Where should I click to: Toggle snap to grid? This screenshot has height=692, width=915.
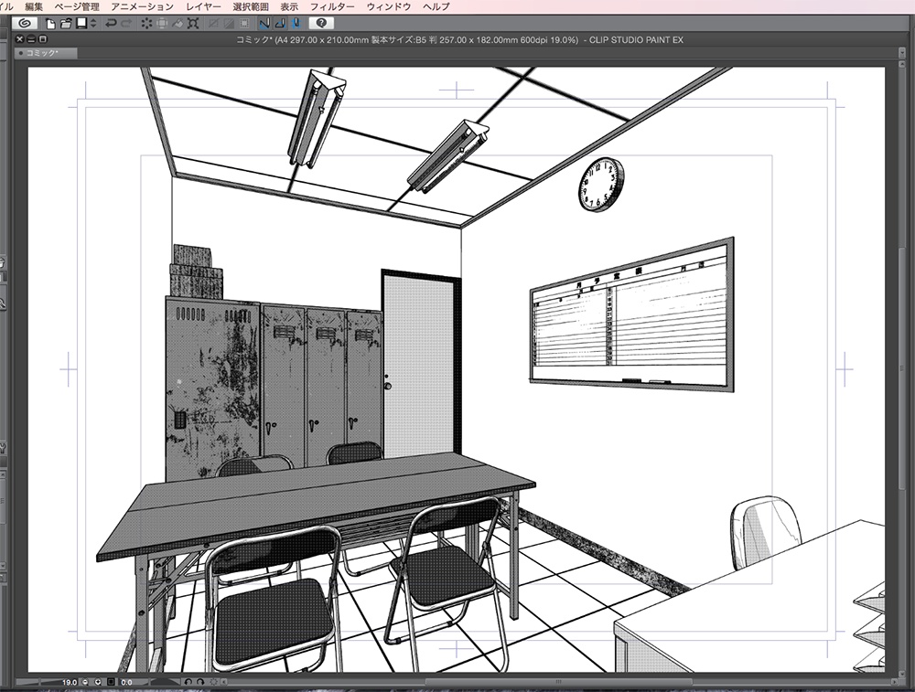coord(296,24)
